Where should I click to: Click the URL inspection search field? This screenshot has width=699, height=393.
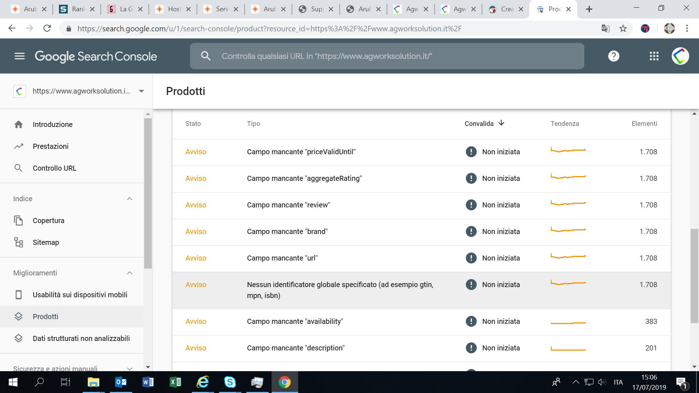pos(387,56)
